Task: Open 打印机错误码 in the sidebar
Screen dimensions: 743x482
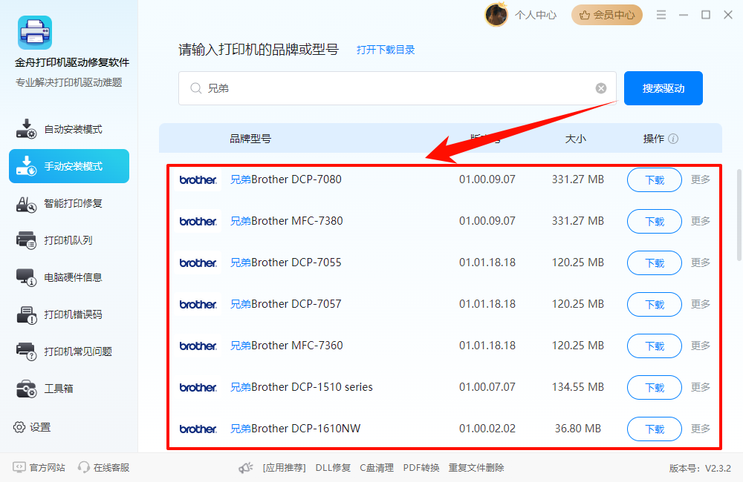Action: 69,314
